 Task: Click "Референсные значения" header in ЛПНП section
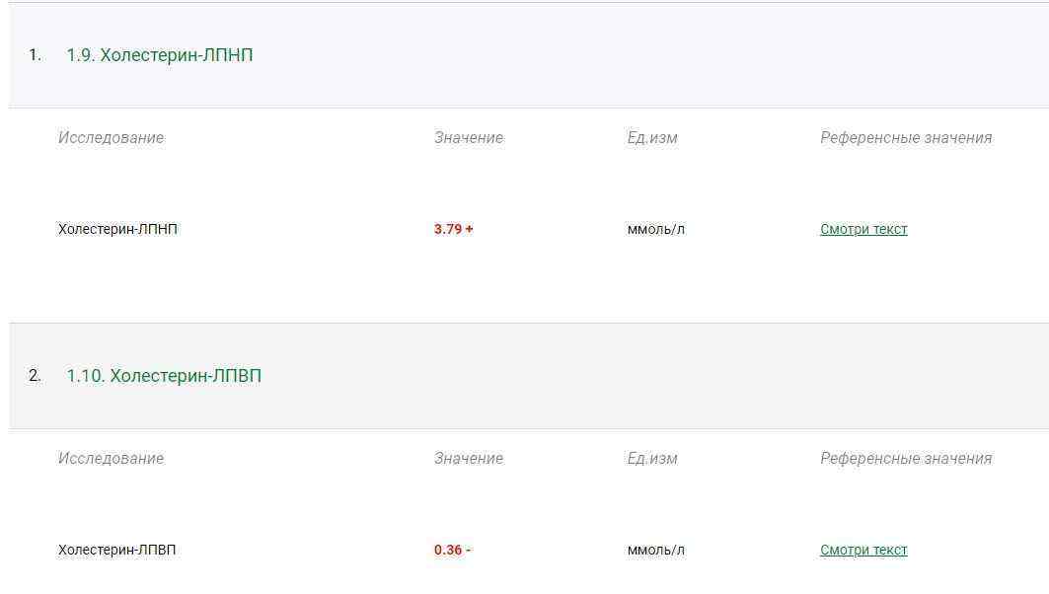[x=906, y=138]
